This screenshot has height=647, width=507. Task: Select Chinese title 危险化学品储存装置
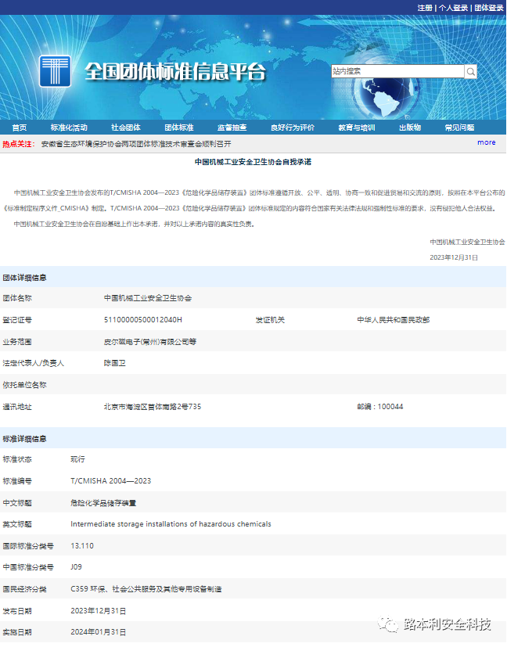click(103, 503)
